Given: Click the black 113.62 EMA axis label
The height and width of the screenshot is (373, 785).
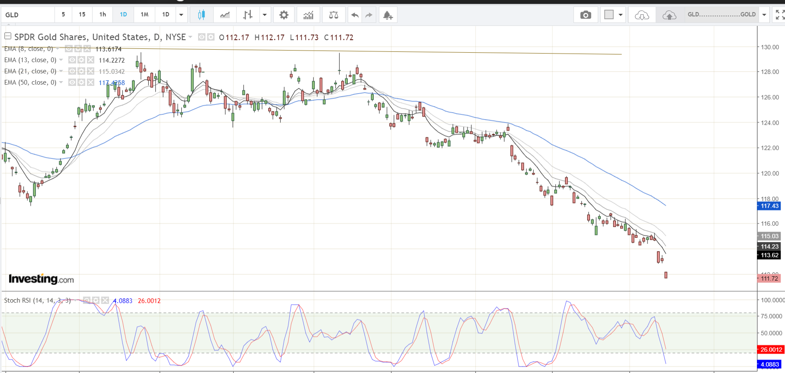Looking at the screenshot, I should pyautogui.click(x=769, y=255).
